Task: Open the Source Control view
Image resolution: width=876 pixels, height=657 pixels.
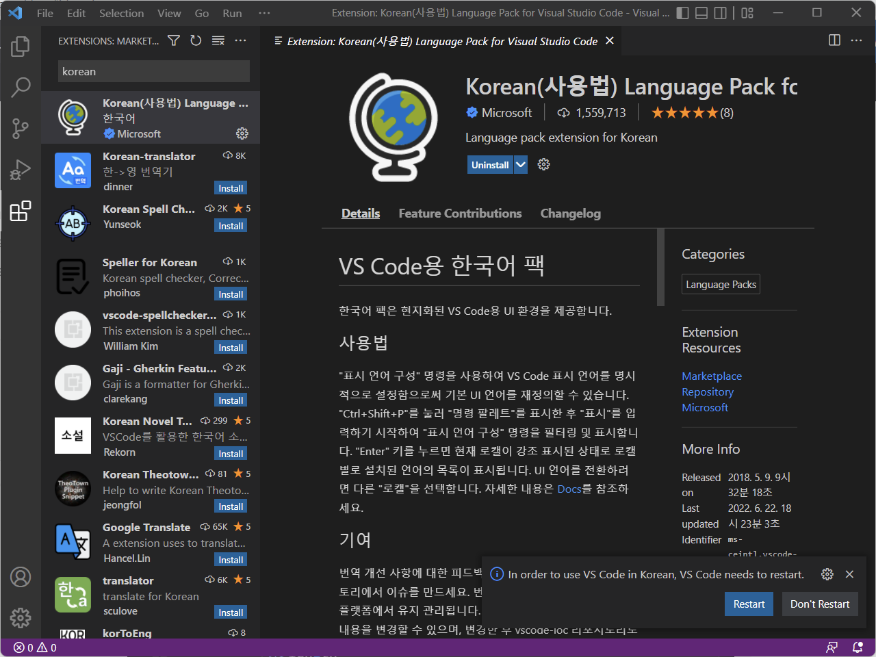Action: [x=21, y=128]
